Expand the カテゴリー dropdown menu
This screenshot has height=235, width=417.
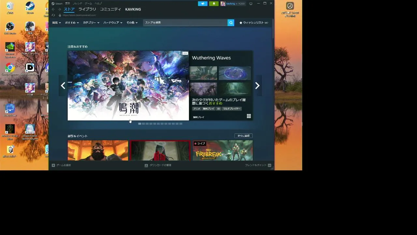pos(91,23)
